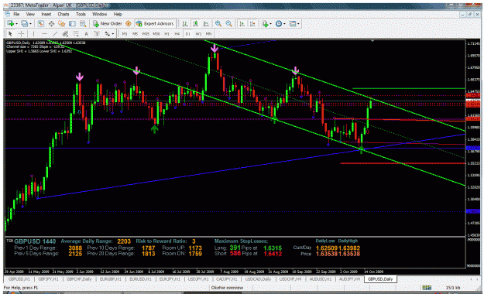Toggle the Terminal panel icon

72,24
